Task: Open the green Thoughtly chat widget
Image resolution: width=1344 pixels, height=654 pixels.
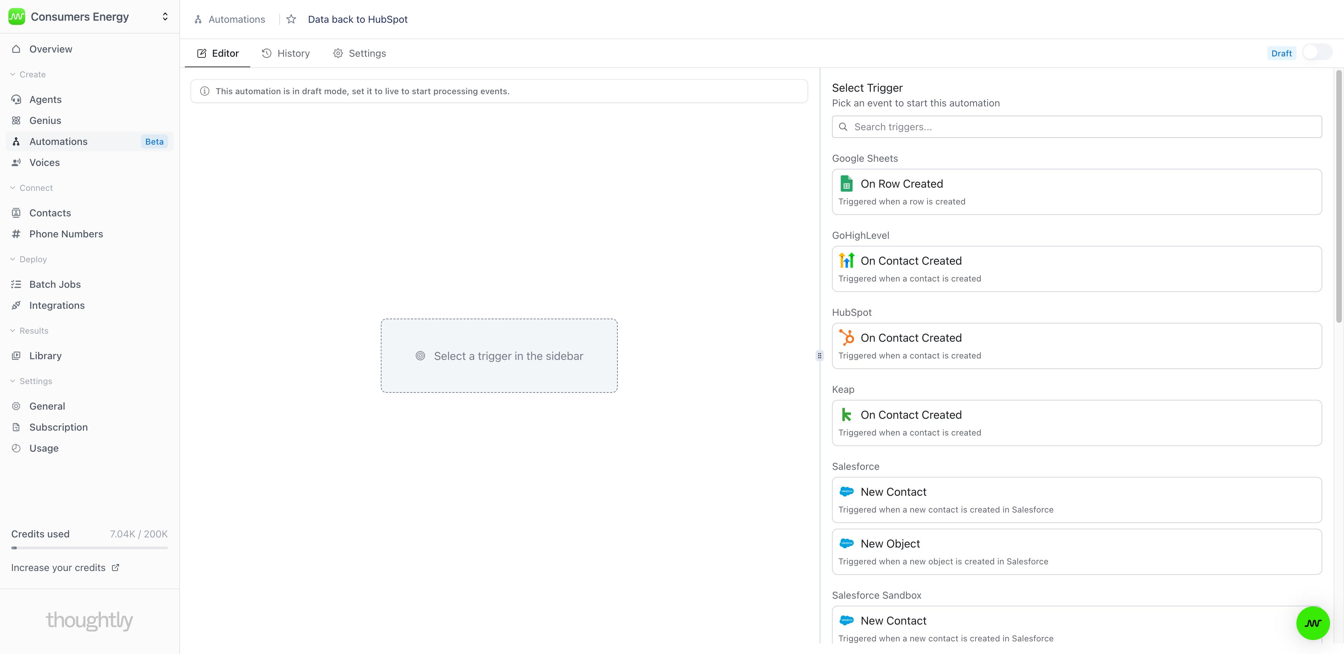Action: click(1313, 623)
